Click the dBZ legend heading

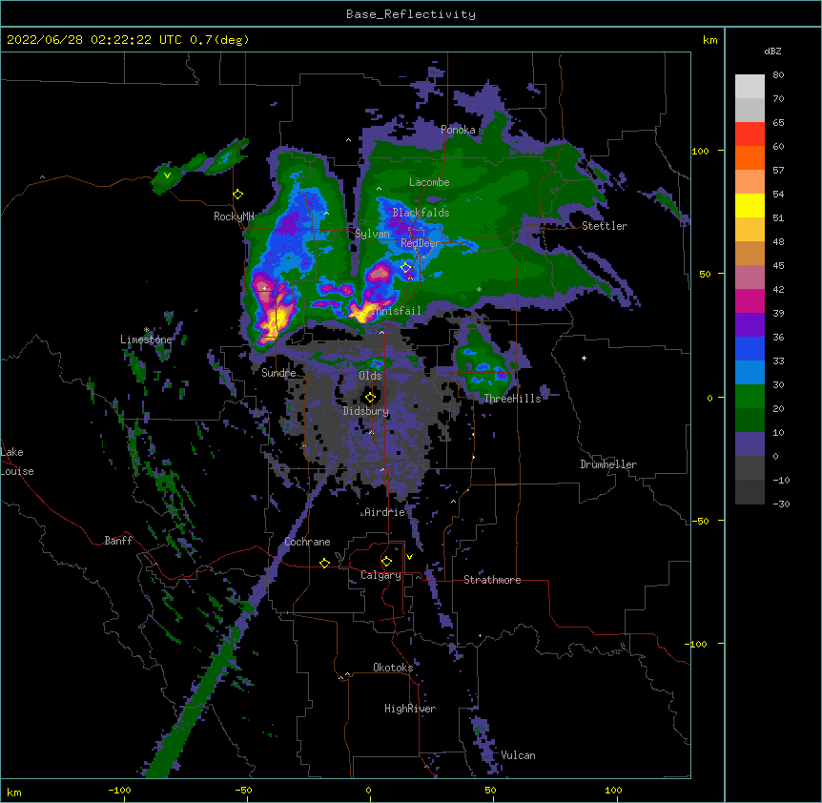pyautogui.click(x=772, y=51)
